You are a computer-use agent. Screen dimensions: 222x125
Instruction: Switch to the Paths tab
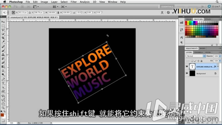point(208,52)
